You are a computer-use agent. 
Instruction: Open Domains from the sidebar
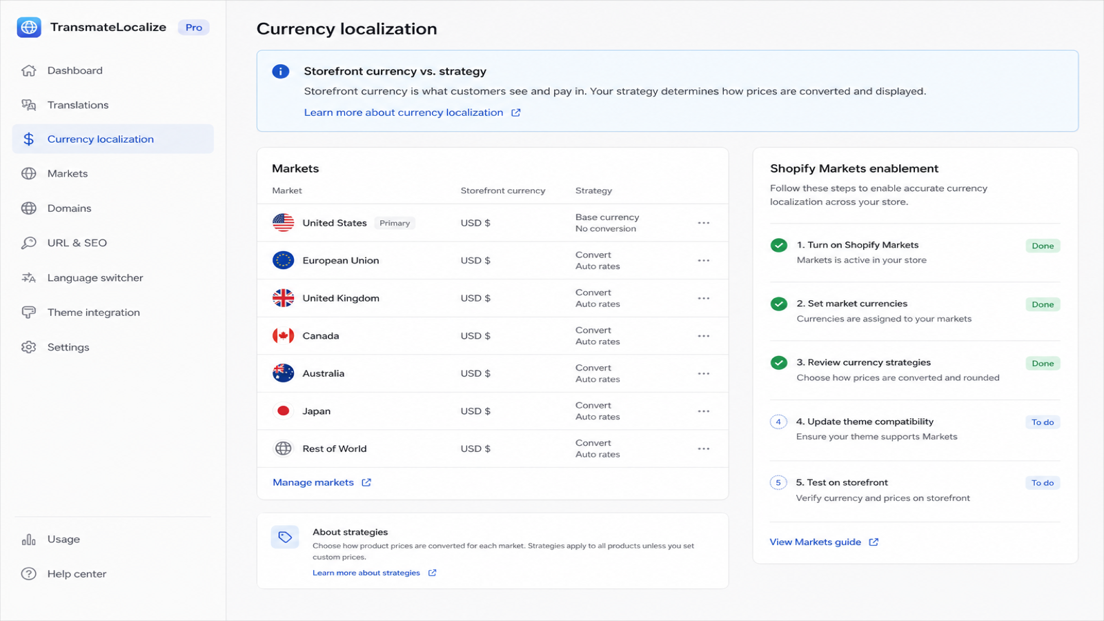pos(113,208)
